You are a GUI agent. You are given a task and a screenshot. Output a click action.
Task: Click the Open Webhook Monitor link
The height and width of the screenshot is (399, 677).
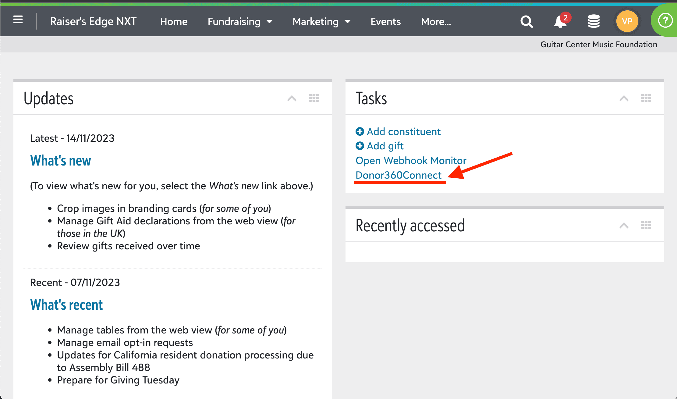click(x=411, y=160)
